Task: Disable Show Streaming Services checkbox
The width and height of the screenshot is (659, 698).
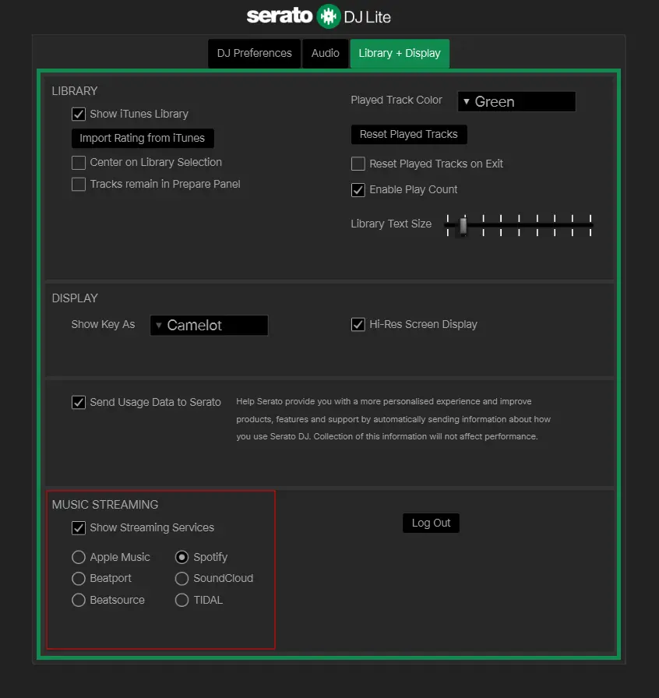Action: coord(79,528)
